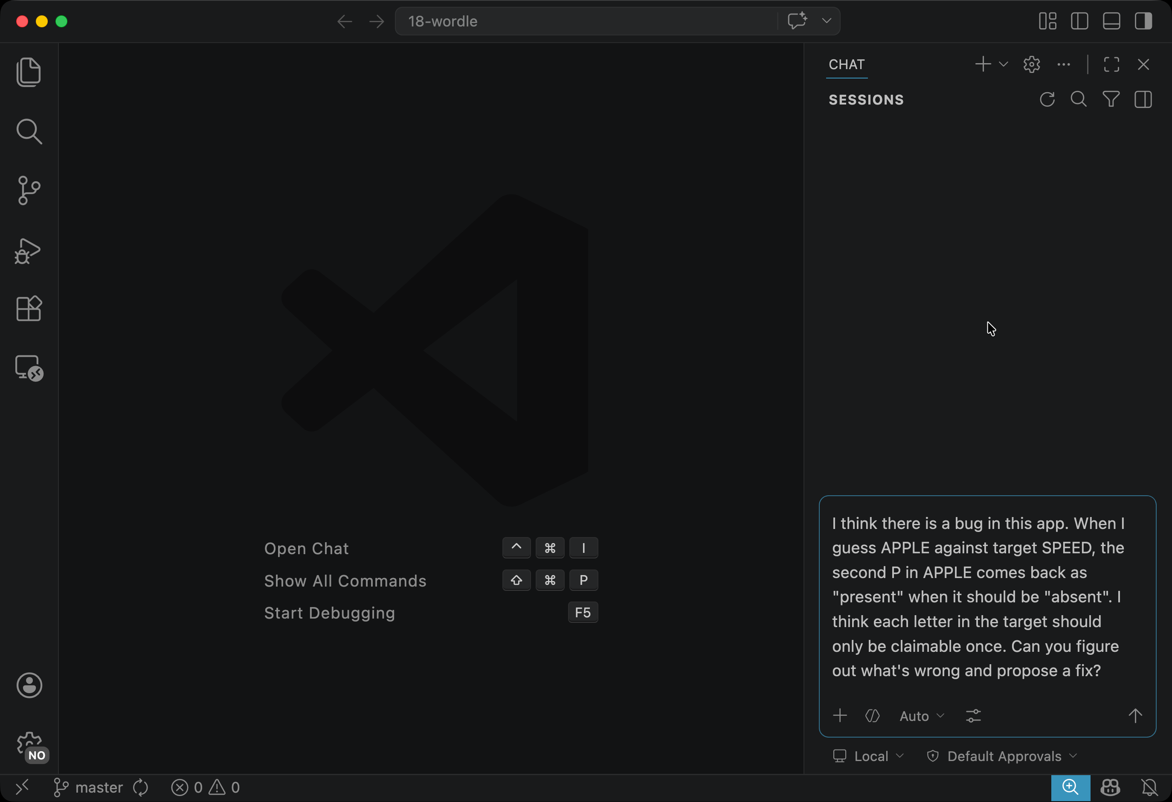Click the Open Chat welcome shortcut
The image size is (1172, 802).
click(x=306, y=548)
